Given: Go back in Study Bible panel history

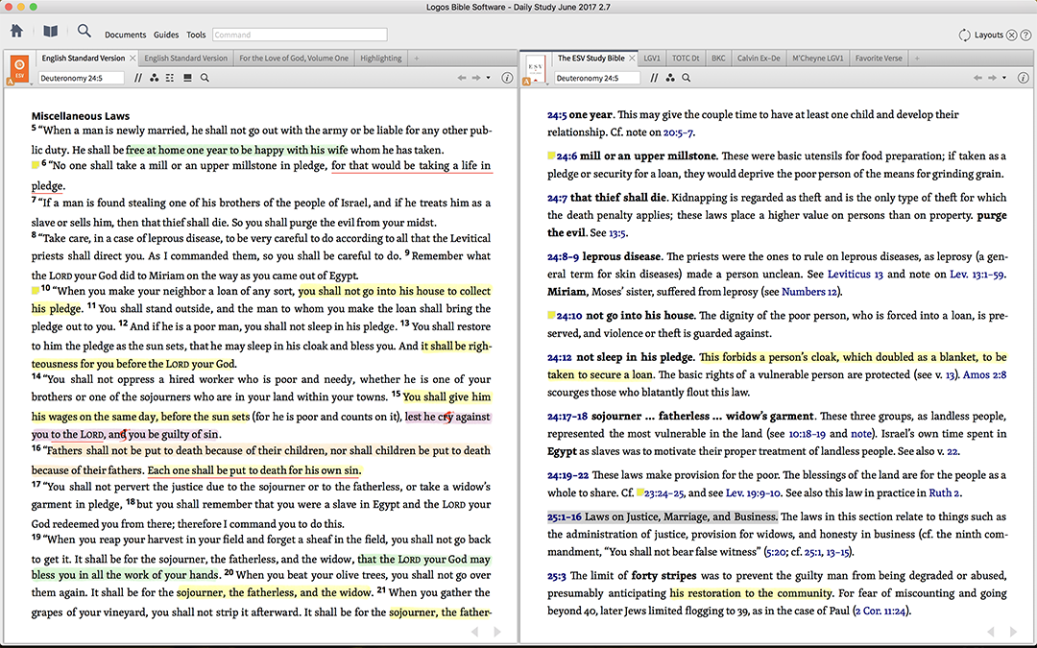Looking at the screenshot, I should coord(977,78).
